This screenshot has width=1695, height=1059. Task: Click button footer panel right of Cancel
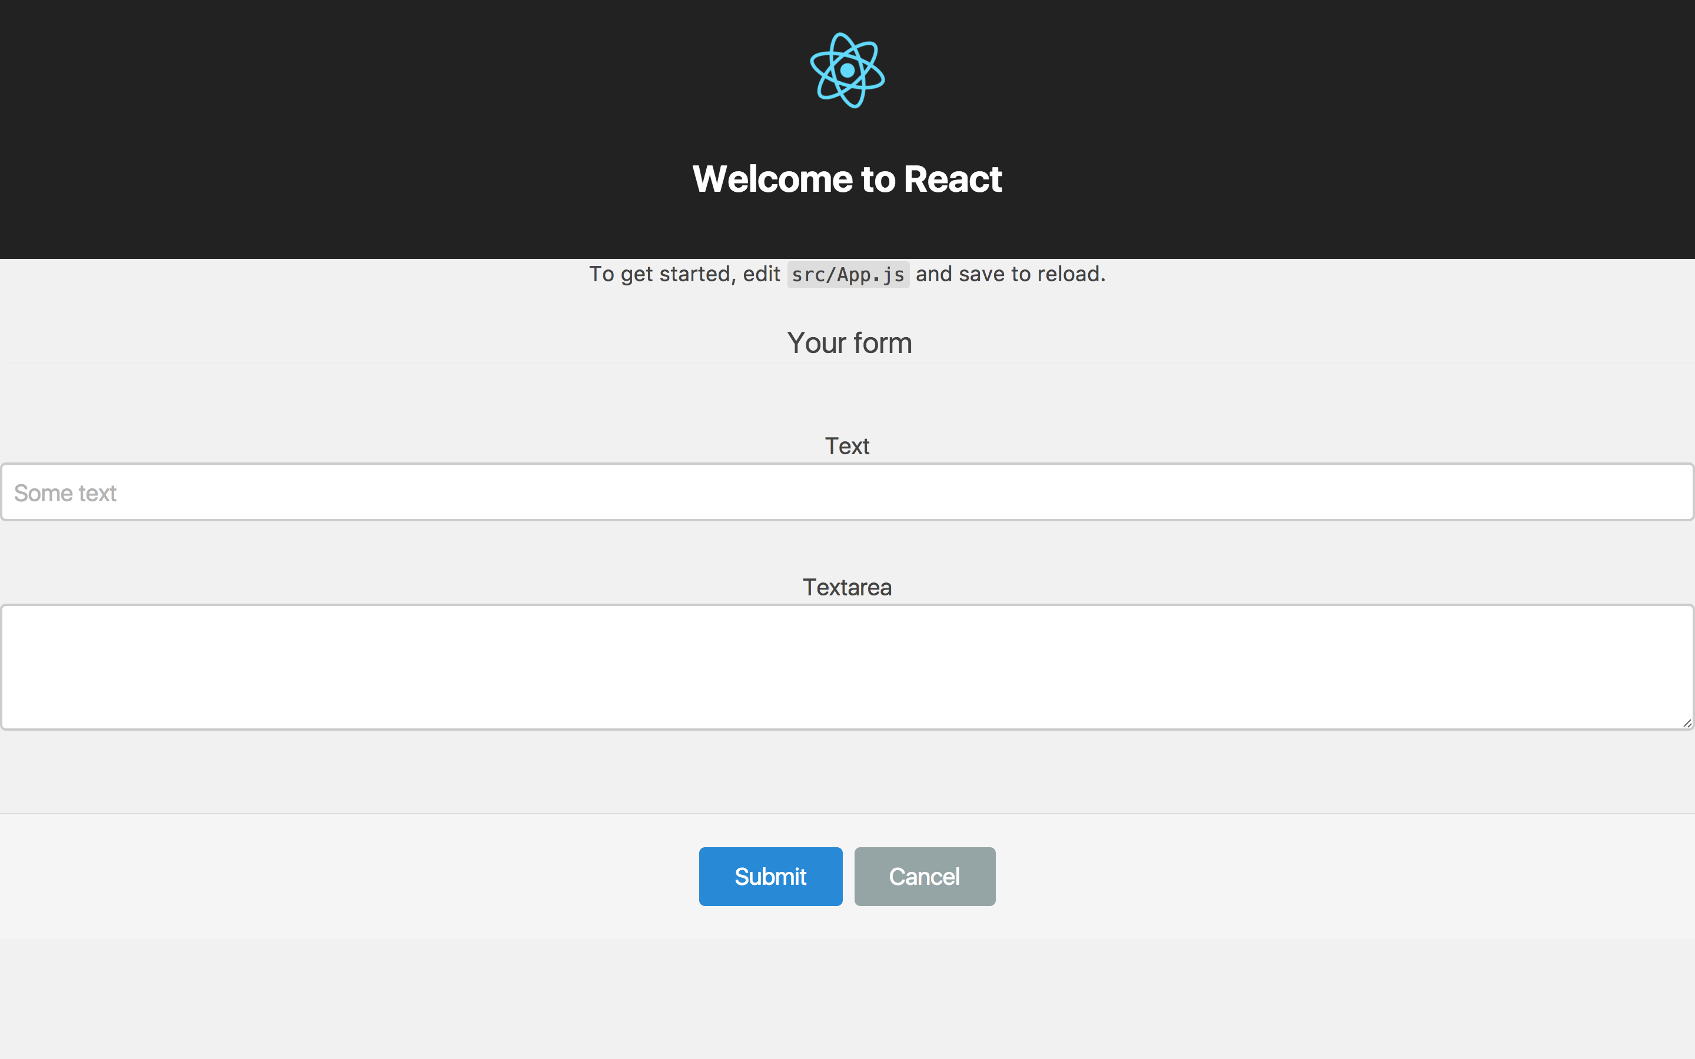(1331, 876)
